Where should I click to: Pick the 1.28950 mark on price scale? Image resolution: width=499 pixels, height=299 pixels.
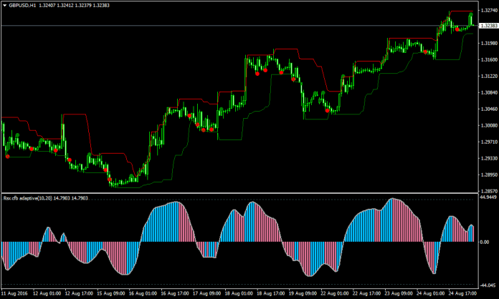tap(488, 175)
